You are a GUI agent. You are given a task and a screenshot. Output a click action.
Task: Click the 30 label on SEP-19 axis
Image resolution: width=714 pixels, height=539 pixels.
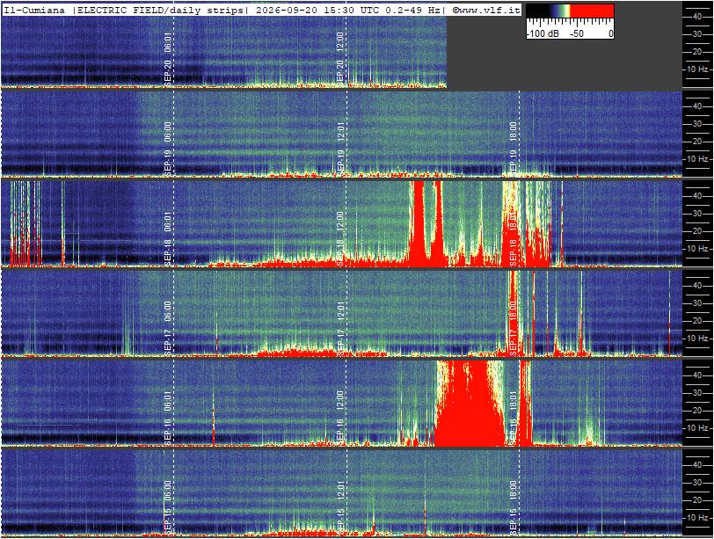click(x=697, y=124)
